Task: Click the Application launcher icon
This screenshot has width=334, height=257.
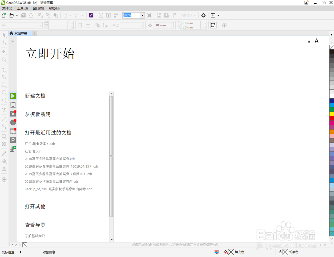Action: 213,15
